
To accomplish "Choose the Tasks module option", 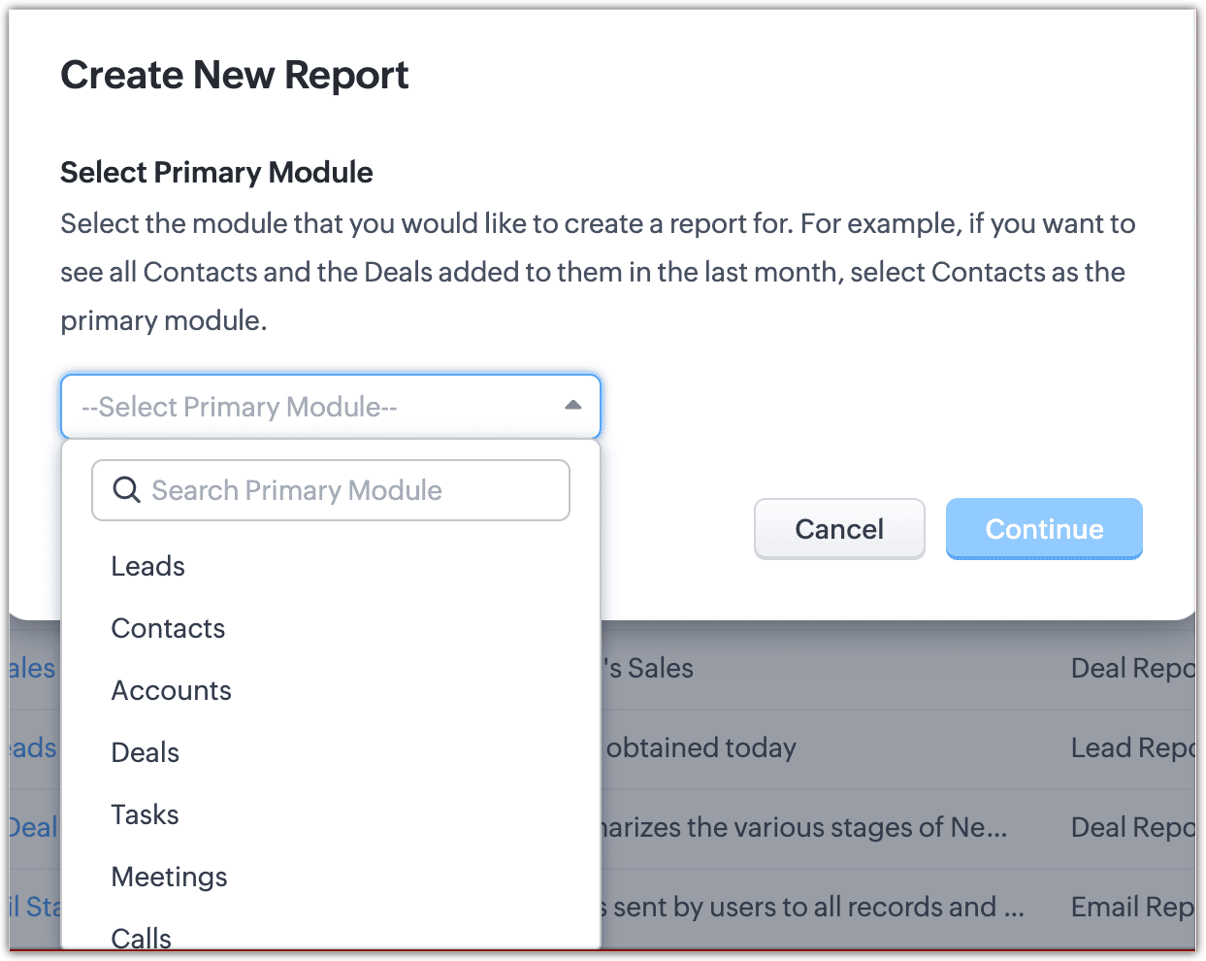I will (146, 814).
